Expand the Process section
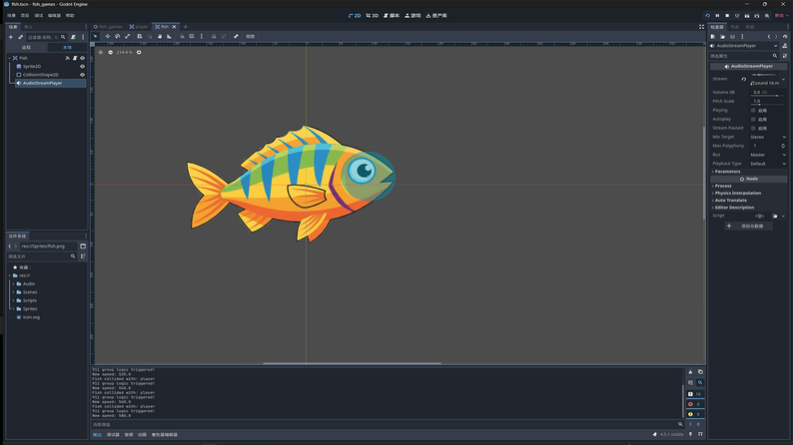Viewport: 793px width, 445px height. pyautogui.click(x=748, y=186)
